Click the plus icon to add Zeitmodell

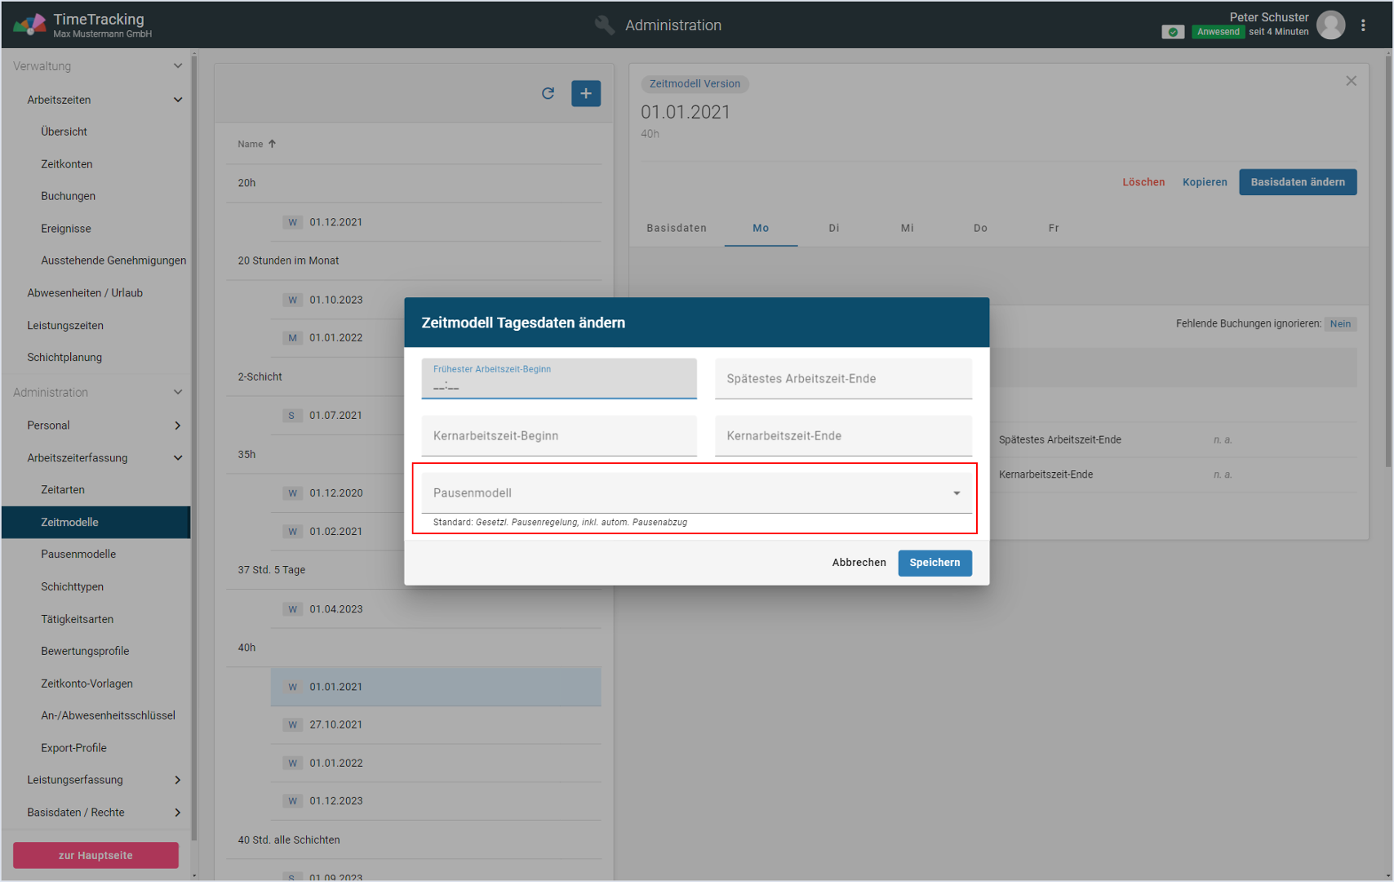[x=585, y=93]
